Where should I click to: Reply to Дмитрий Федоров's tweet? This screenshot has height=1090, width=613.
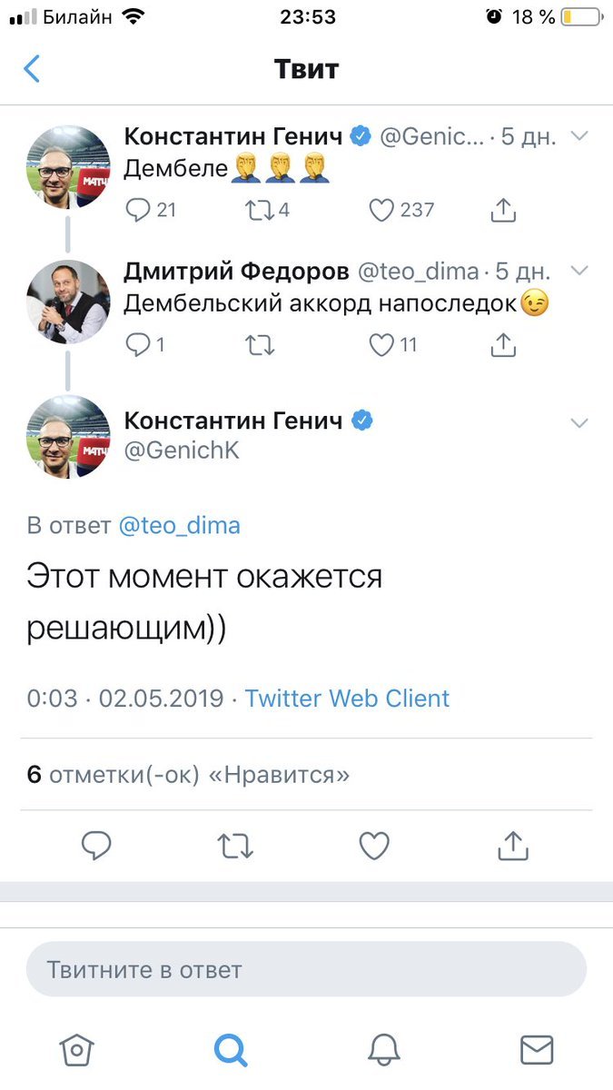(x=138, y=345)
